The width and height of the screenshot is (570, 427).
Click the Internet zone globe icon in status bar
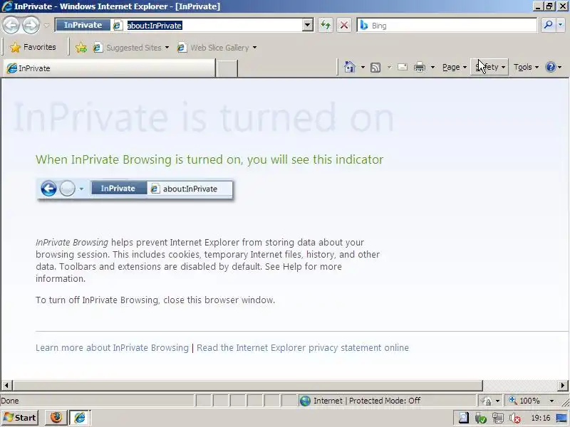click(305, 401)
